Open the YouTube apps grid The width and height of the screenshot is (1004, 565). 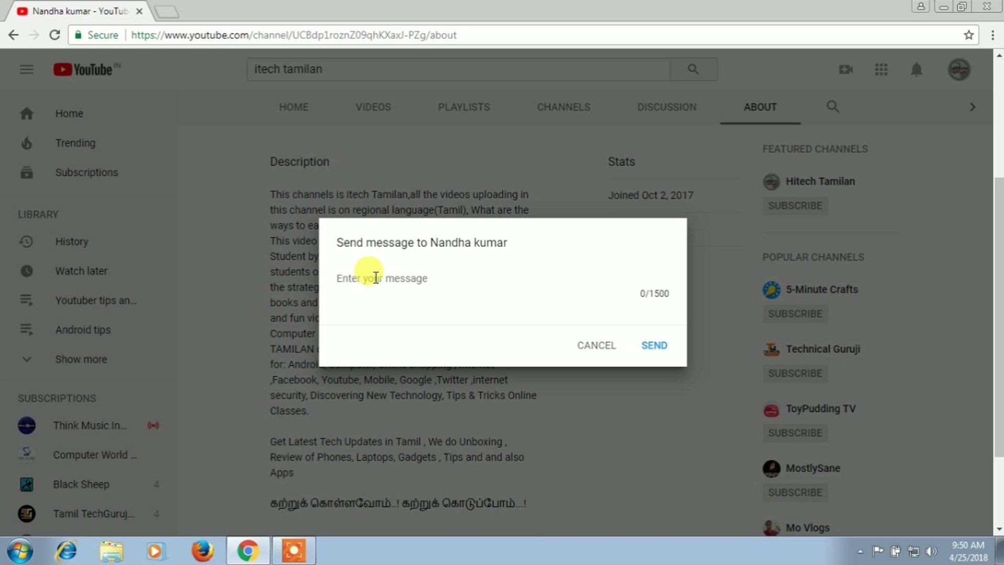click(881, 69)
